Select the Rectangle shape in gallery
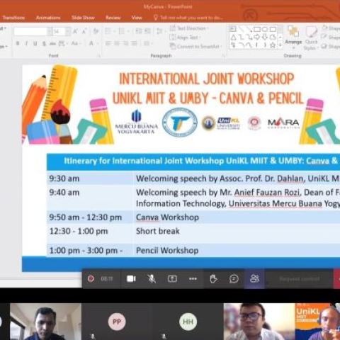 click(257, 29)
